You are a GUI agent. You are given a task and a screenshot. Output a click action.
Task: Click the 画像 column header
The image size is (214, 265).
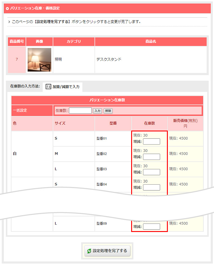[x=39, y=42]
